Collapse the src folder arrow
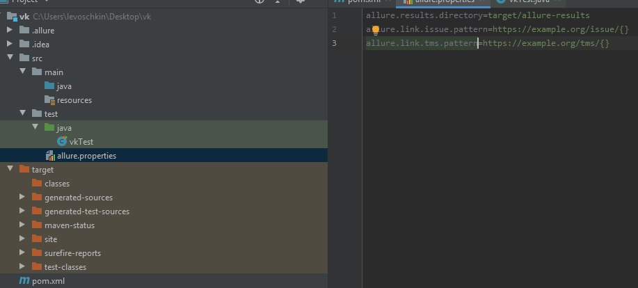This screenshot has height=288, width=638. point(10,58)
